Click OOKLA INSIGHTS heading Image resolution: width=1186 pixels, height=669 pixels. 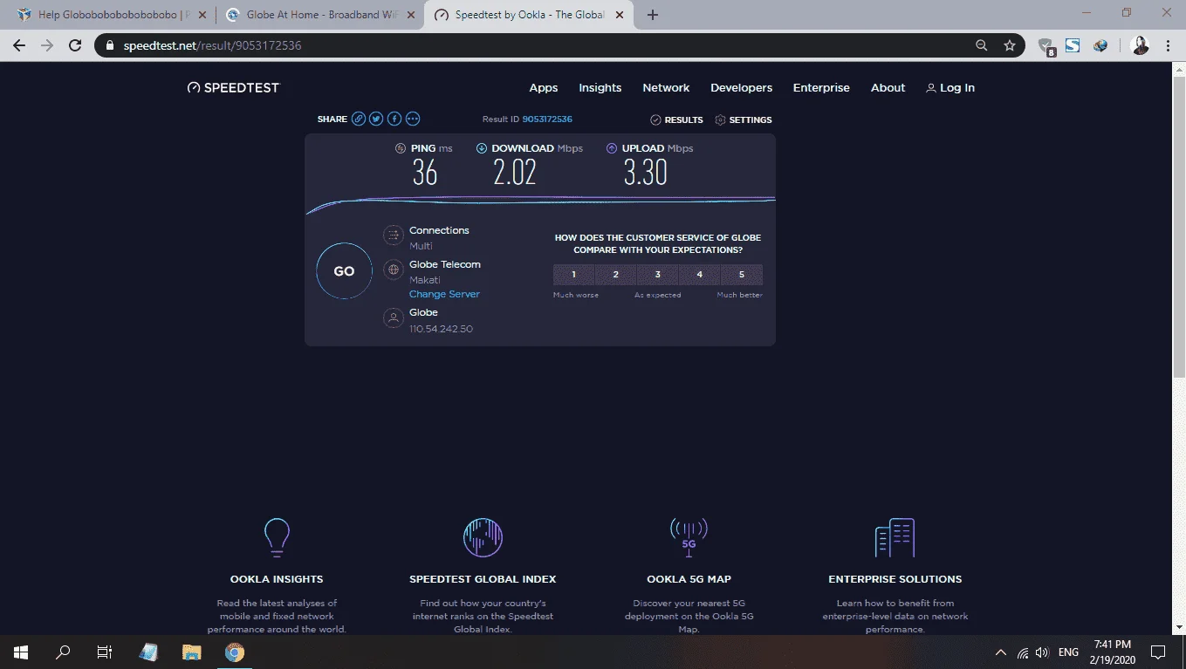click(277, 579)
